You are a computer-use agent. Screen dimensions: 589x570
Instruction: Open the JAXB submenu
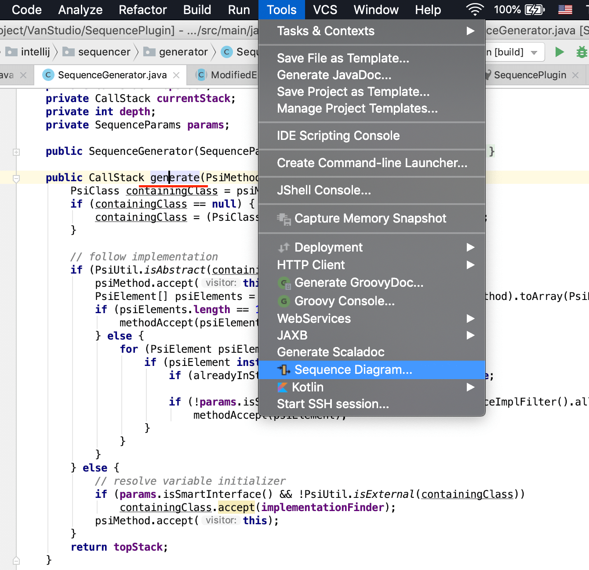tap(372, 336)
